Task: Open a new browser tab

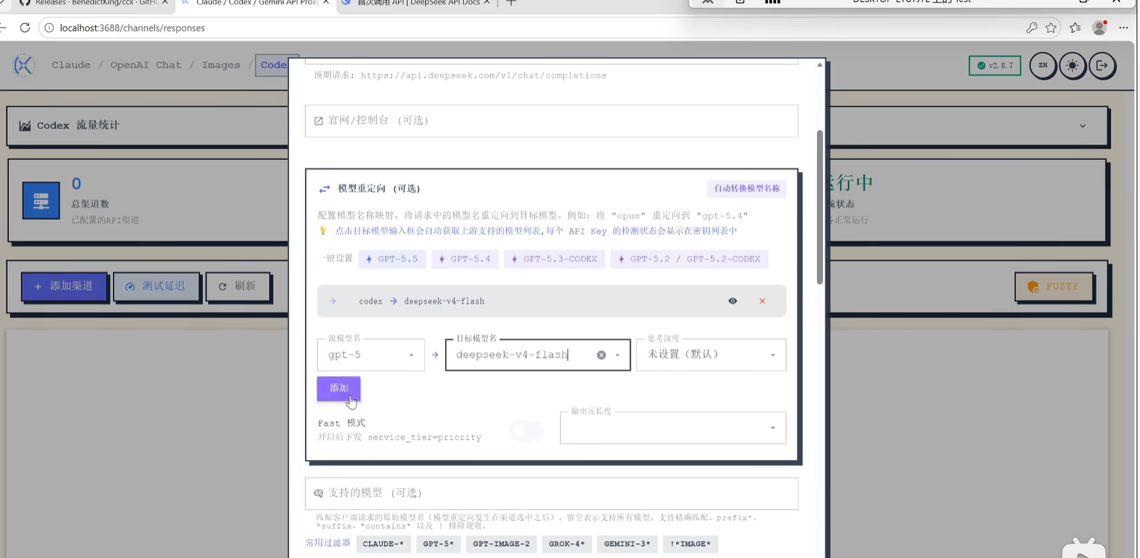Action: [x=511, y=3]
